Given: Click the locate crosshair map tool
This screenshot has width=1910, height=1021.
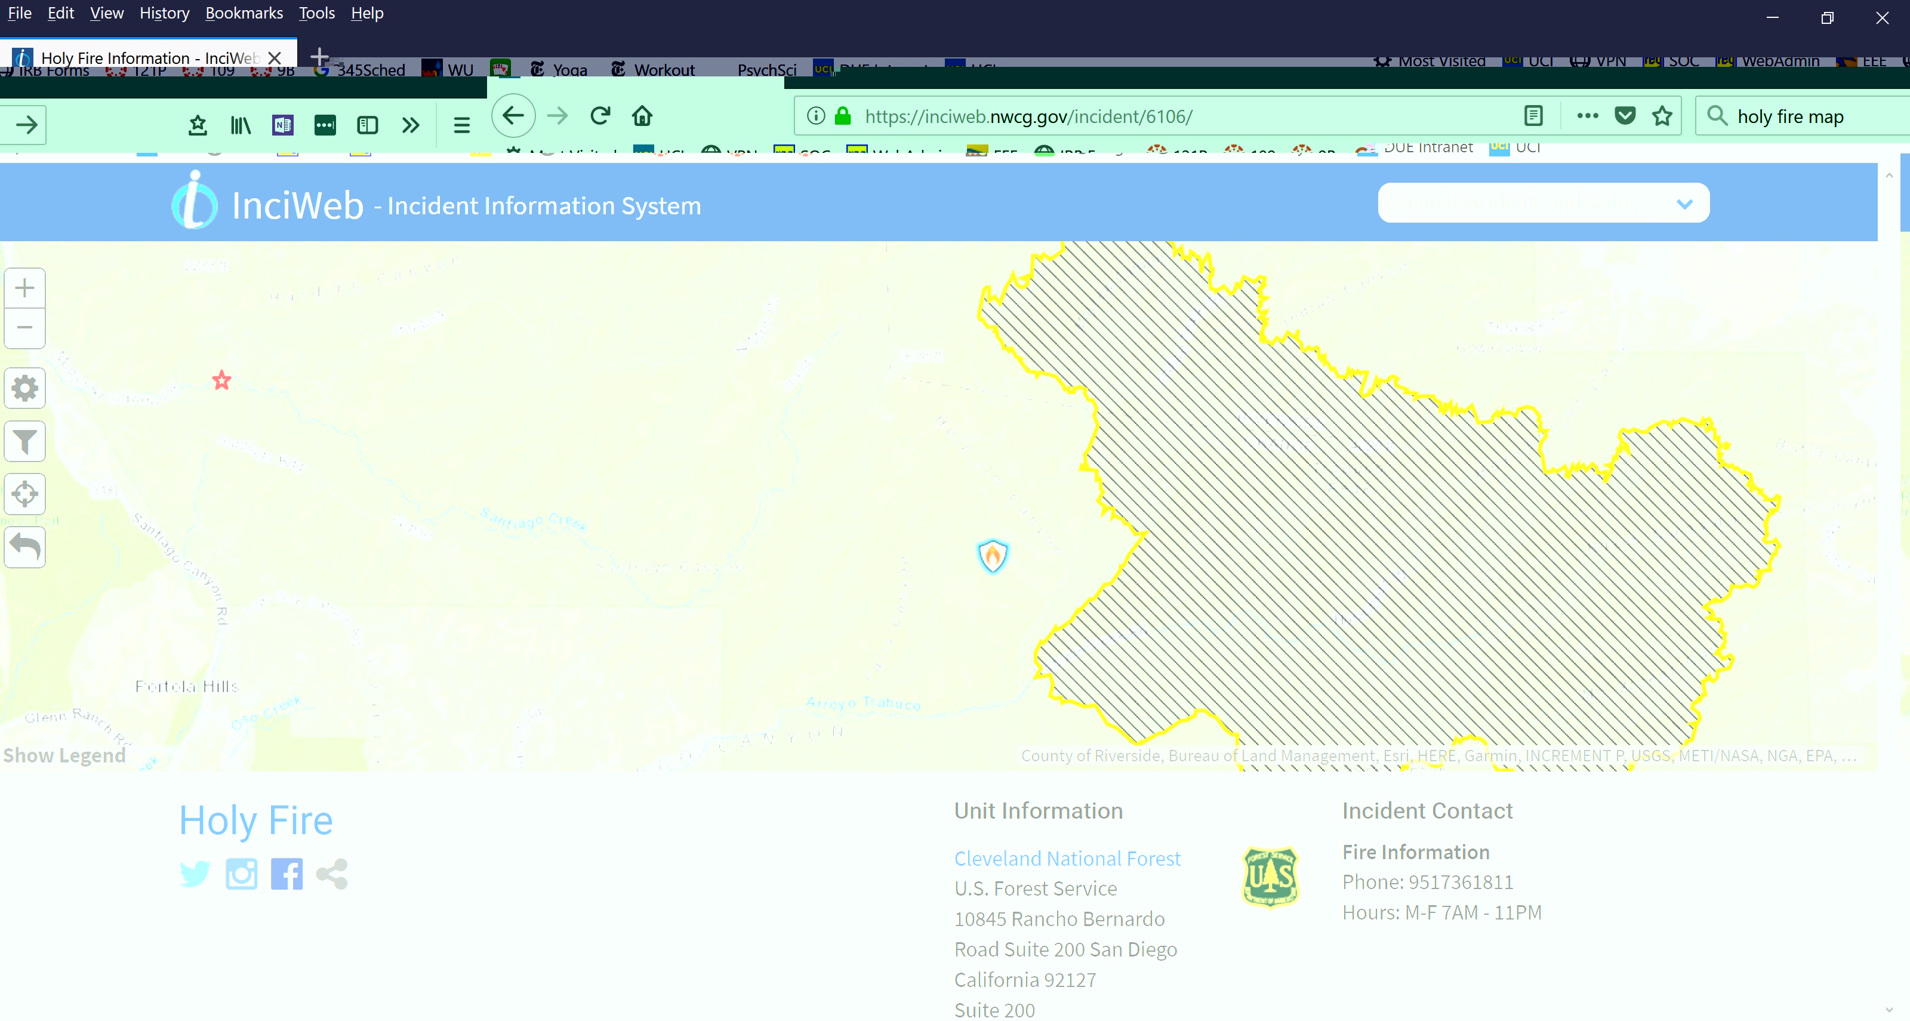Looking at the screenshot, I should click(24, 494).
